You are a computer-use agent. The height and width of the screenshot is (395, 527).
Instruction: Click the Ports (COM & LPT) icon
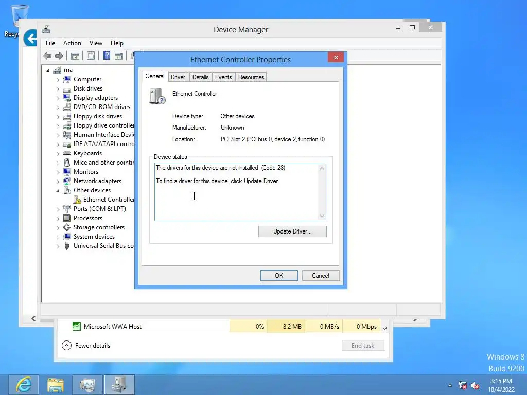pos(67,209)
